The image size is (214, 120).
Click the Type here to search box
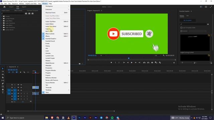(25, 118)
